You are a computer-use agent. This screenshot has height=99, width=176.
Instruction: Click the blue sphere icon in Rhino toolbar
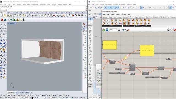(x=5, y=20)
